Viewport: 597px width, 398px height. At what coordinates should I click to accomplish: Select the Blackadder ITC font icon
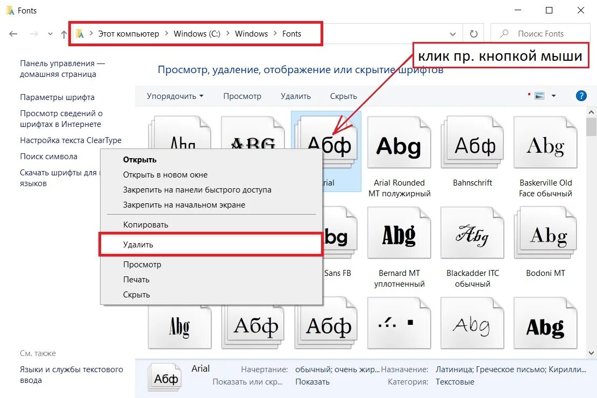472,233
